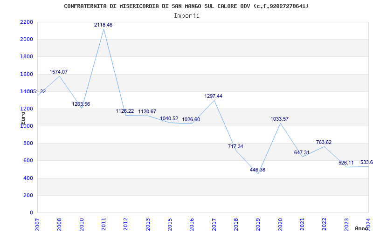Select the 717.34 data label
This screenshot has width=373, height=233.
pyautogui.click(x=235, y=147)
